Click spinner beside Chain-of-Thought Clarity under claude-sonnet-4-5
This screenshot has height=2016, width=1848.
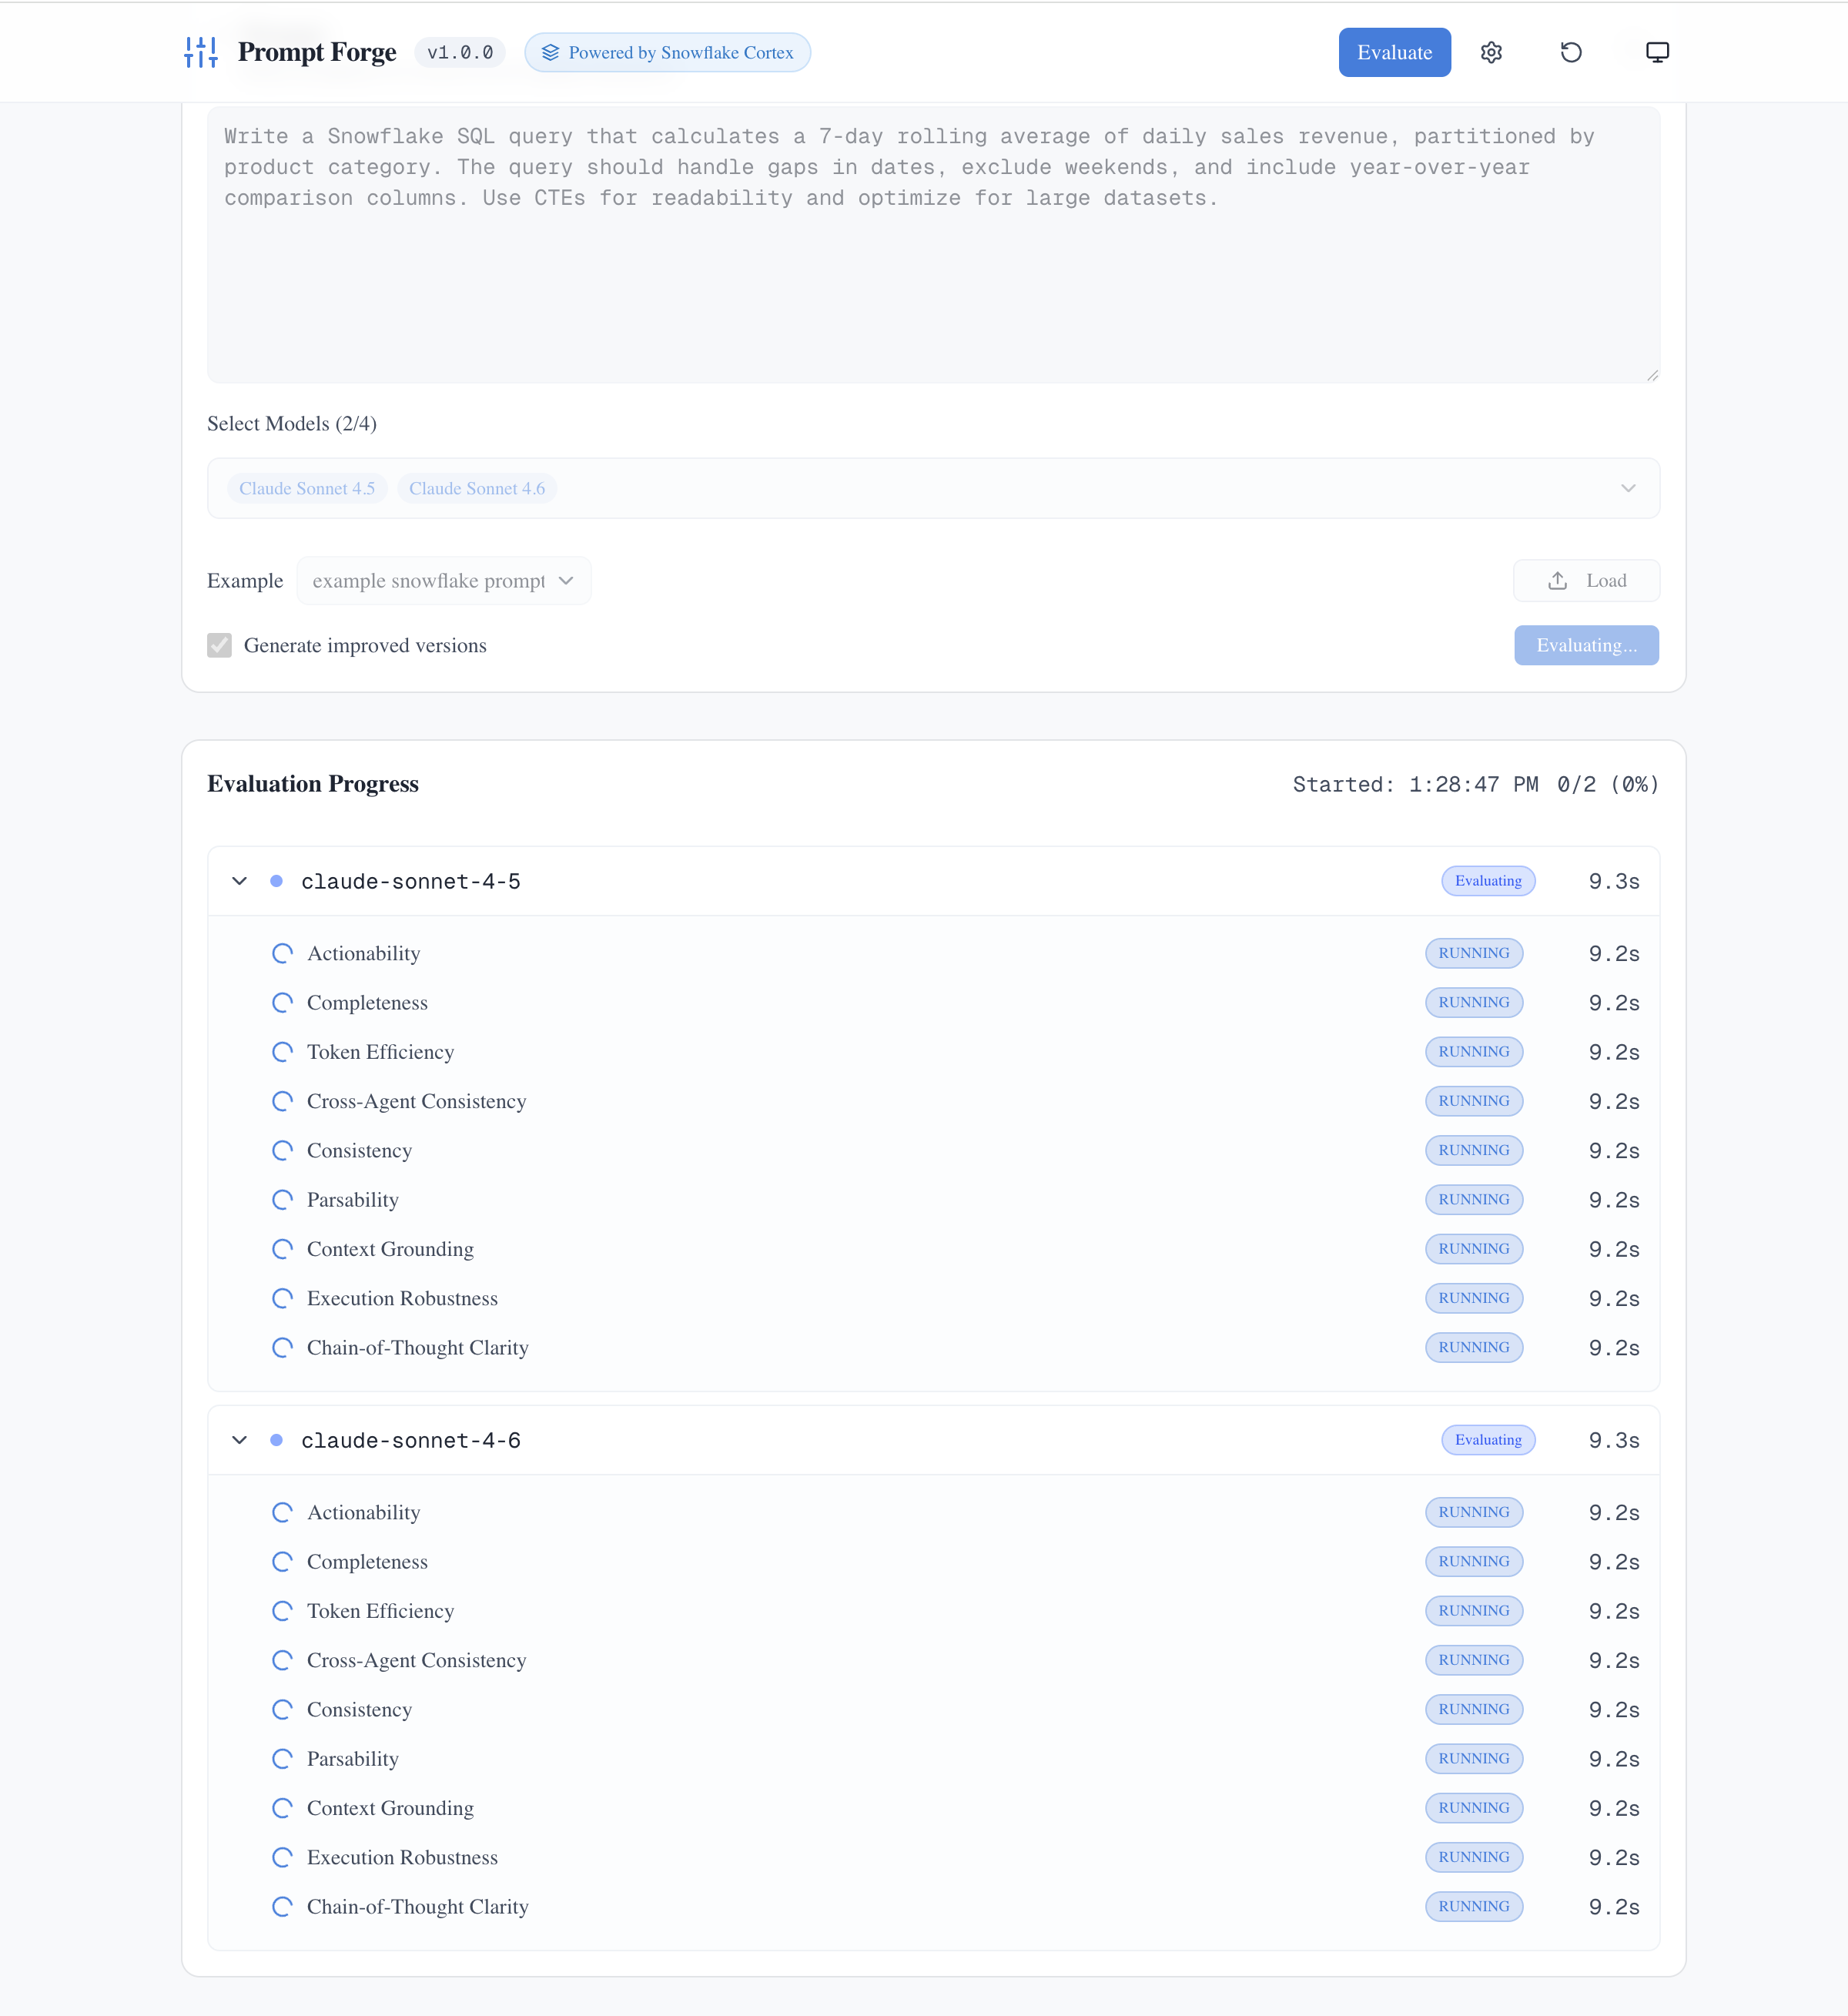pyautogui.click(x=282, y=1347)
